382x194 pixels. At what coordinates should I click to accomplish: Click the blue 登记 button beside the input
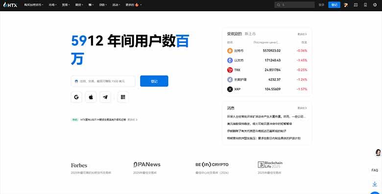coord(154,81)
